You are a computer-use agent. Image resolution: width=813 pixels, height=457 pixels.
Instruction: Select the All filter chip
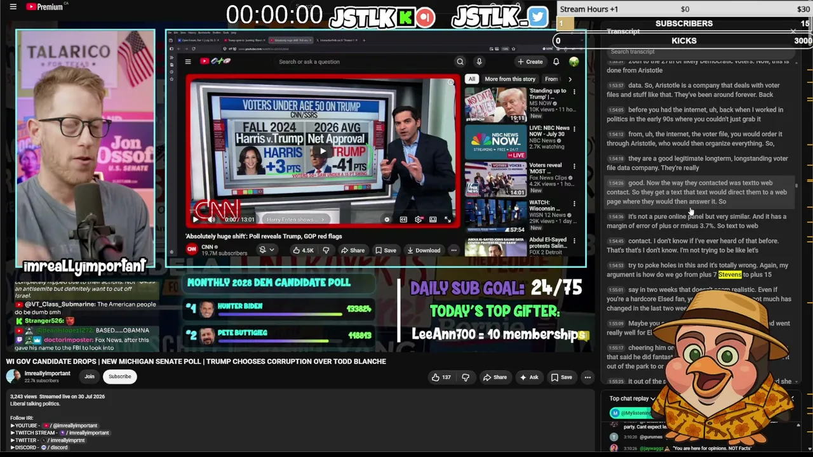(x=471, y=79)
